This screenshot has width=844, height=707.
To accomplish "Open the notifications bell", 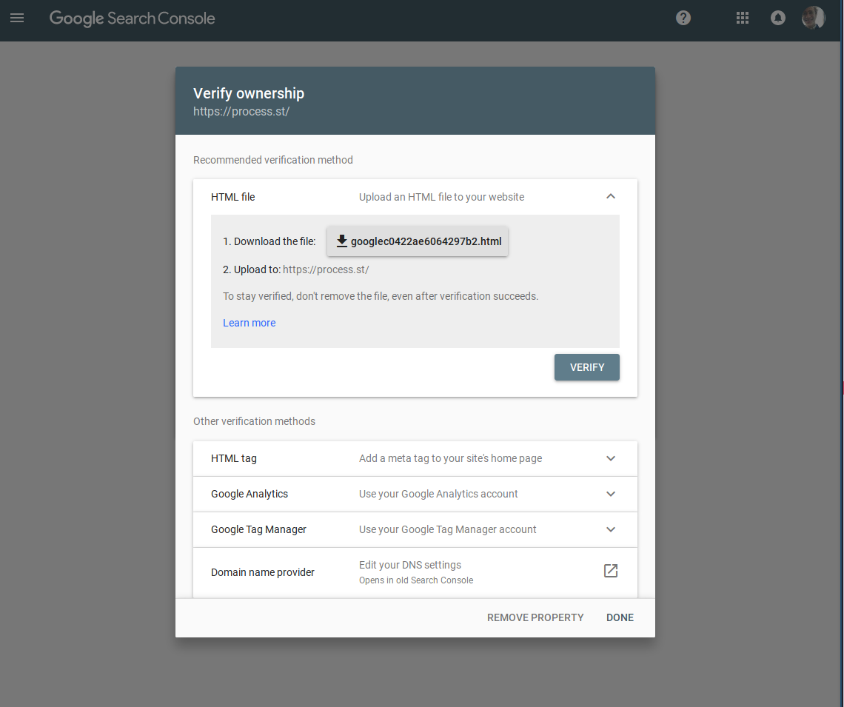I will (x=778, y=19).
